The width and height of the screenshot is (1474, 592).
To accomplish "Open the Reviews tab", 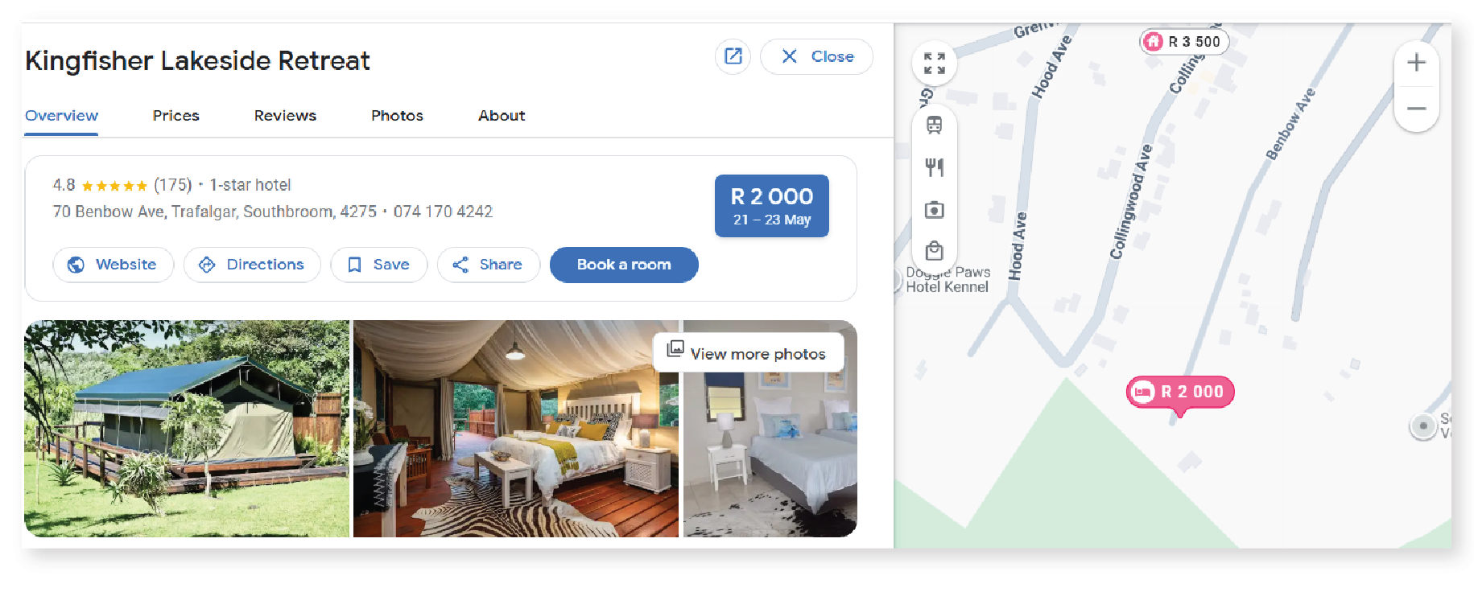I will (x=285, y=116).
